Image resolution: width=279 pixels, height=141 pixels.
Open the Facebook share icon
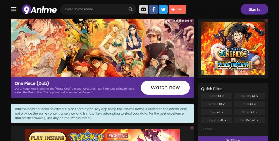[153, 9]
